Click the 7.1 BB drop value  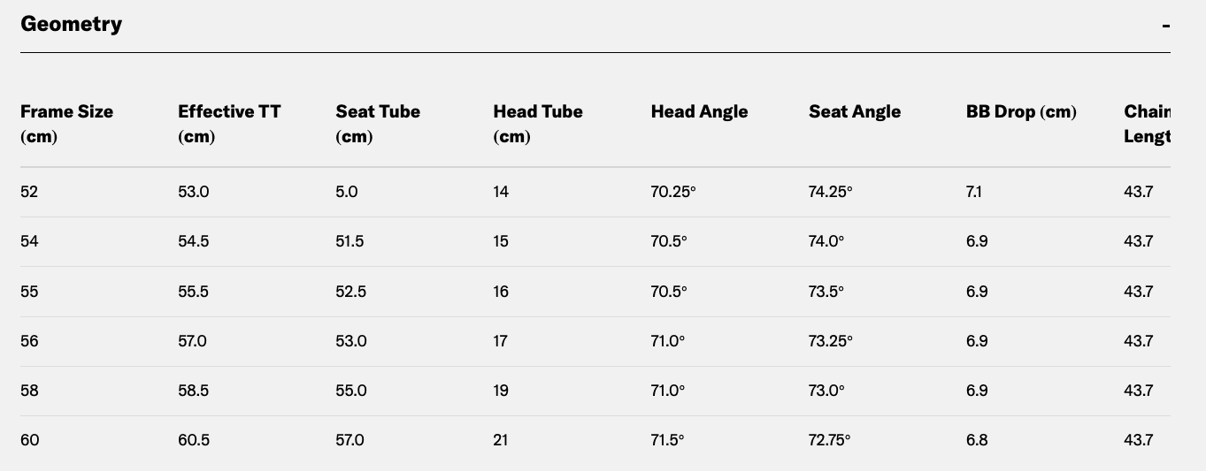[x=974, y=192]
